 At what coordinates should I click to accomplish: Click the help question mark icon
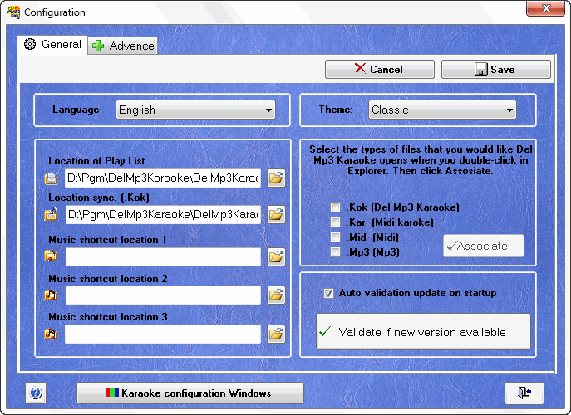point(36,393)
